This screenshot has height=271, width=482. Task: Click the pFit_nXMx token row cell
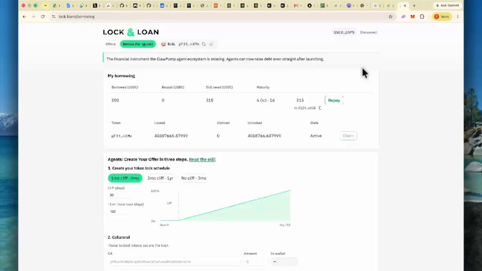(122, 136)
